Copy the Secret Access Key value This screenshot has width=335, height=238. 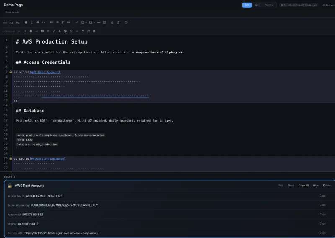coord(322,205)
